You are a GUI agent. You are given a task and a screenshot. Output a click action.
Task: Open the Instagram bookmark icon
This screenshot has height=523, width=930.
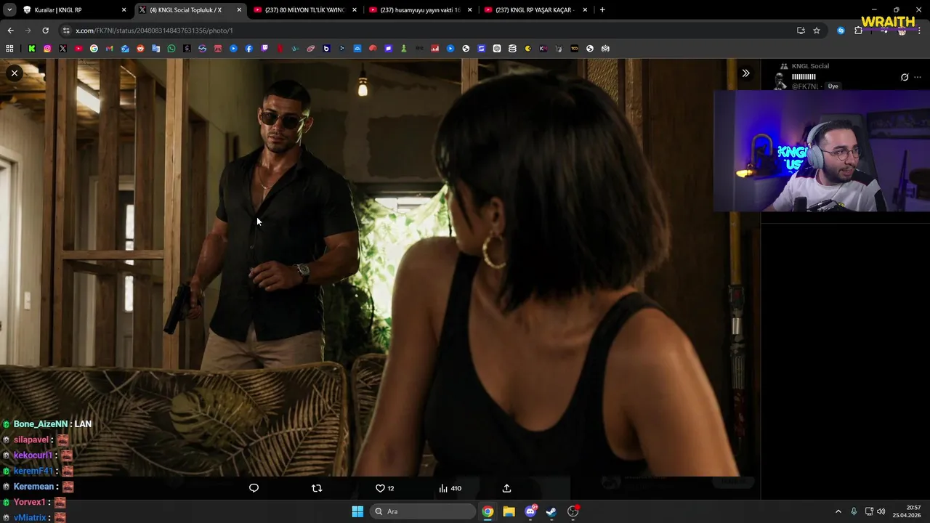(x=47, y=49)
